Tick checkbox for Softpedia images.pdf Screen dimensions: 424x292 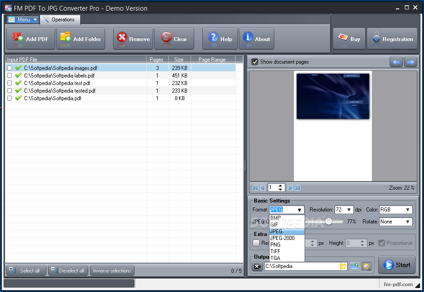[9, 68]
